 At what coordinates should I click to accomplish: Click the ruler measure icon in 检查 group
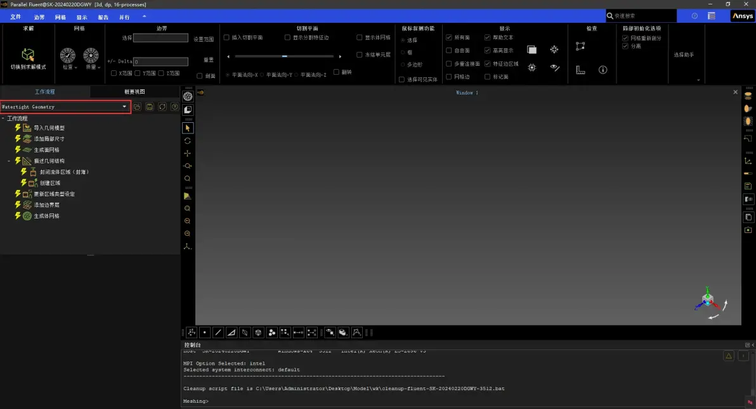click(580, 70)
